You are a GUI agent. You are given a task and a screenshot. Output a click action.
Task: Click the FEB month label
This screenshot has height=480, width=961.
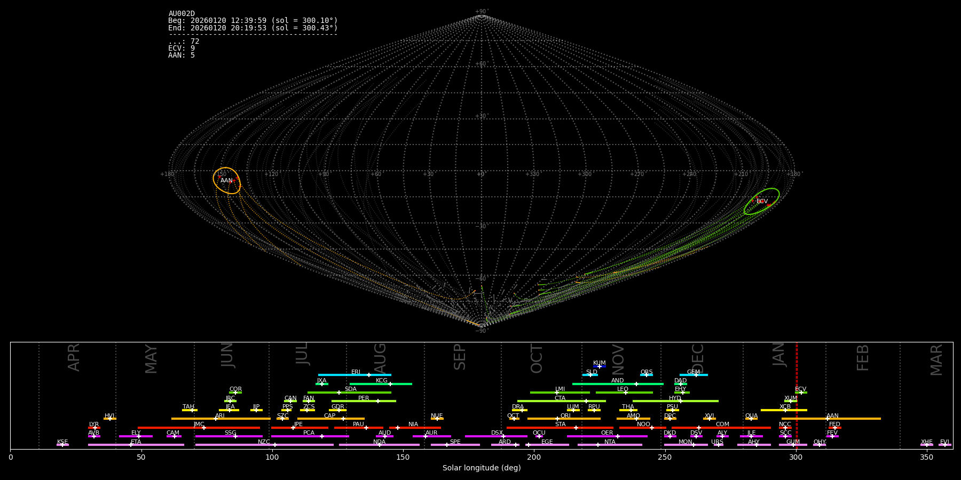point(863,357)
